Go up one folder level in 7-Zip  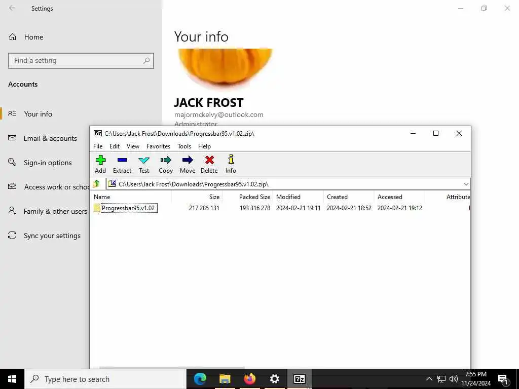(x=96, y=183)
